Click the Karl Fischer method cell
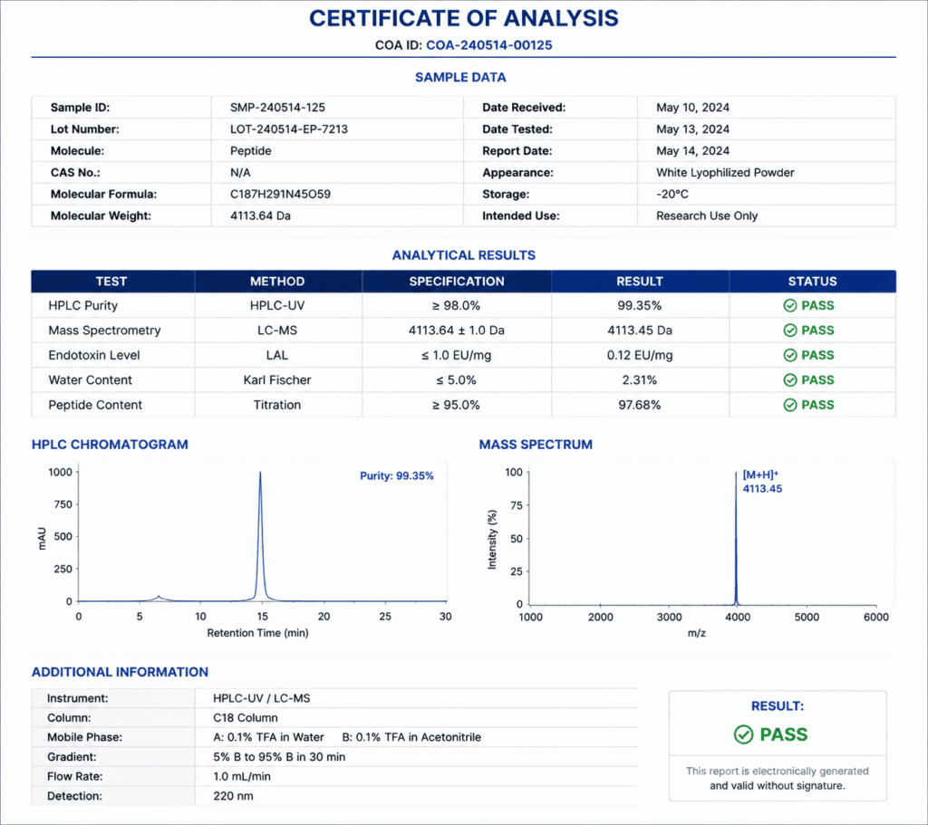Viewport: 928px width, 825px height. point(277,380)
